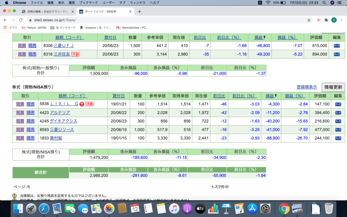Sort NISA table by 銘柄(コード) header
Screen dimensions: 347x217
pos(73,96)
